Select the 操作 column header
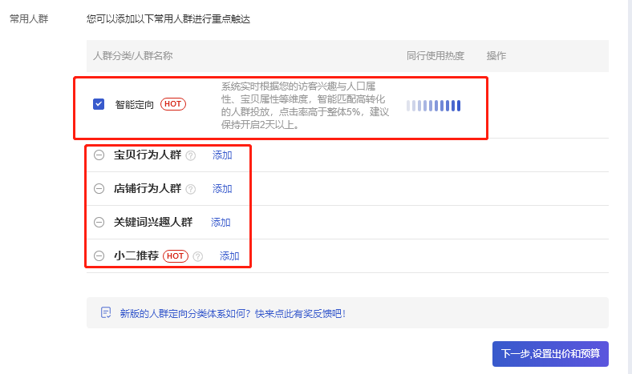Viewport: 632px width, 374px height. point(496,56)
